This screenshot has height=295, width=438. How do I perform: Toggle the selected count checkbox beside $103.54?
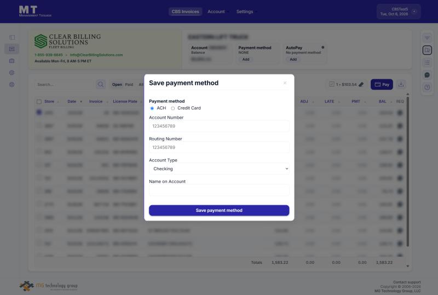(332, 84)
